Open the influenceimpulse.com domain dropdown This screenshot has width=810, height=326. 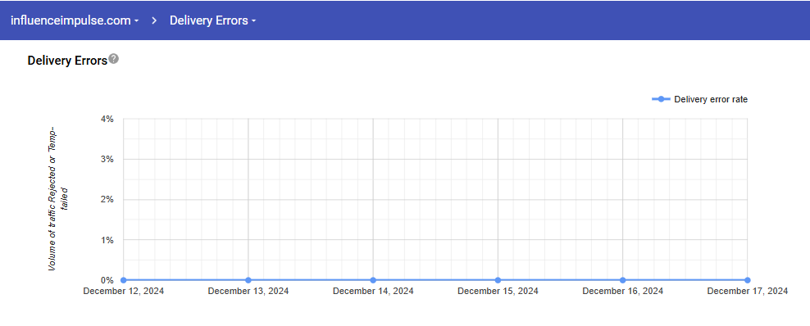pyautogui.click(x=75, y=20)
